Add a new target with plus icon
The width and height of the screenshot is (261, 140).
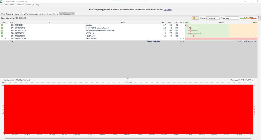tap(76, 14)
